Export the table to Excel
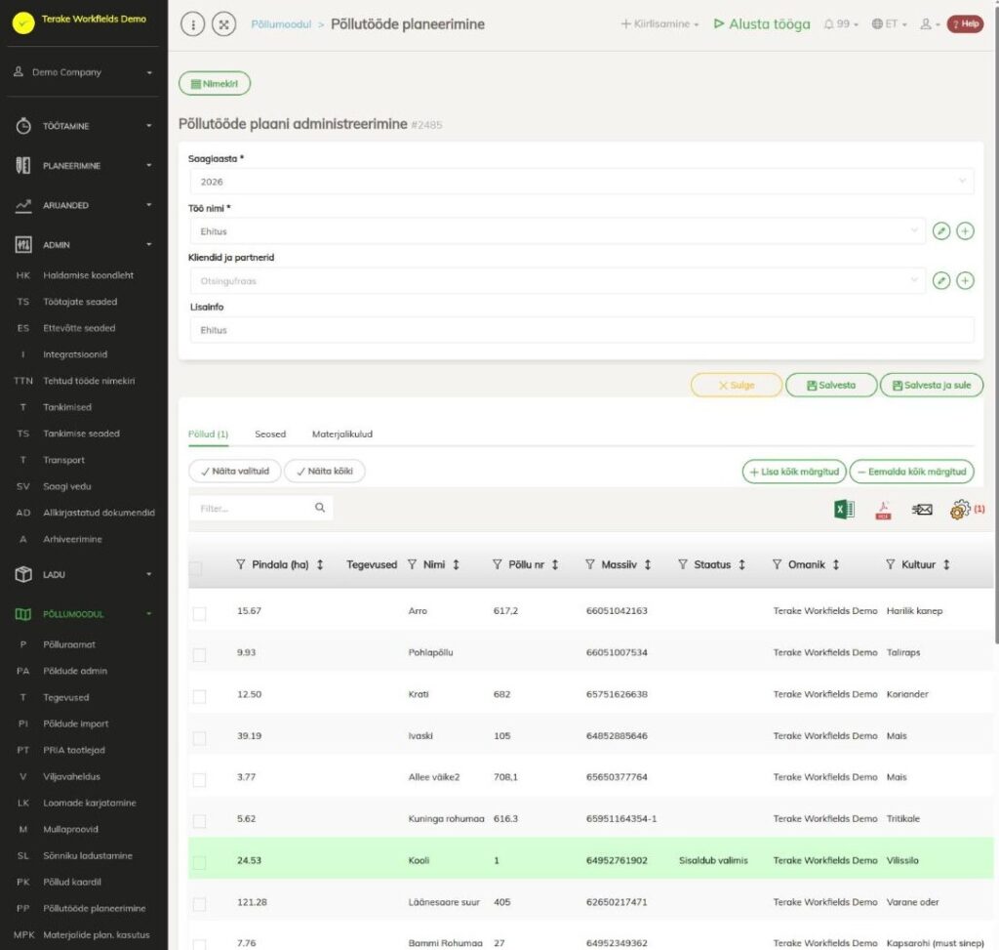Image resolution: width=999 pixels, height=950 pixels. tap(844, 510)
